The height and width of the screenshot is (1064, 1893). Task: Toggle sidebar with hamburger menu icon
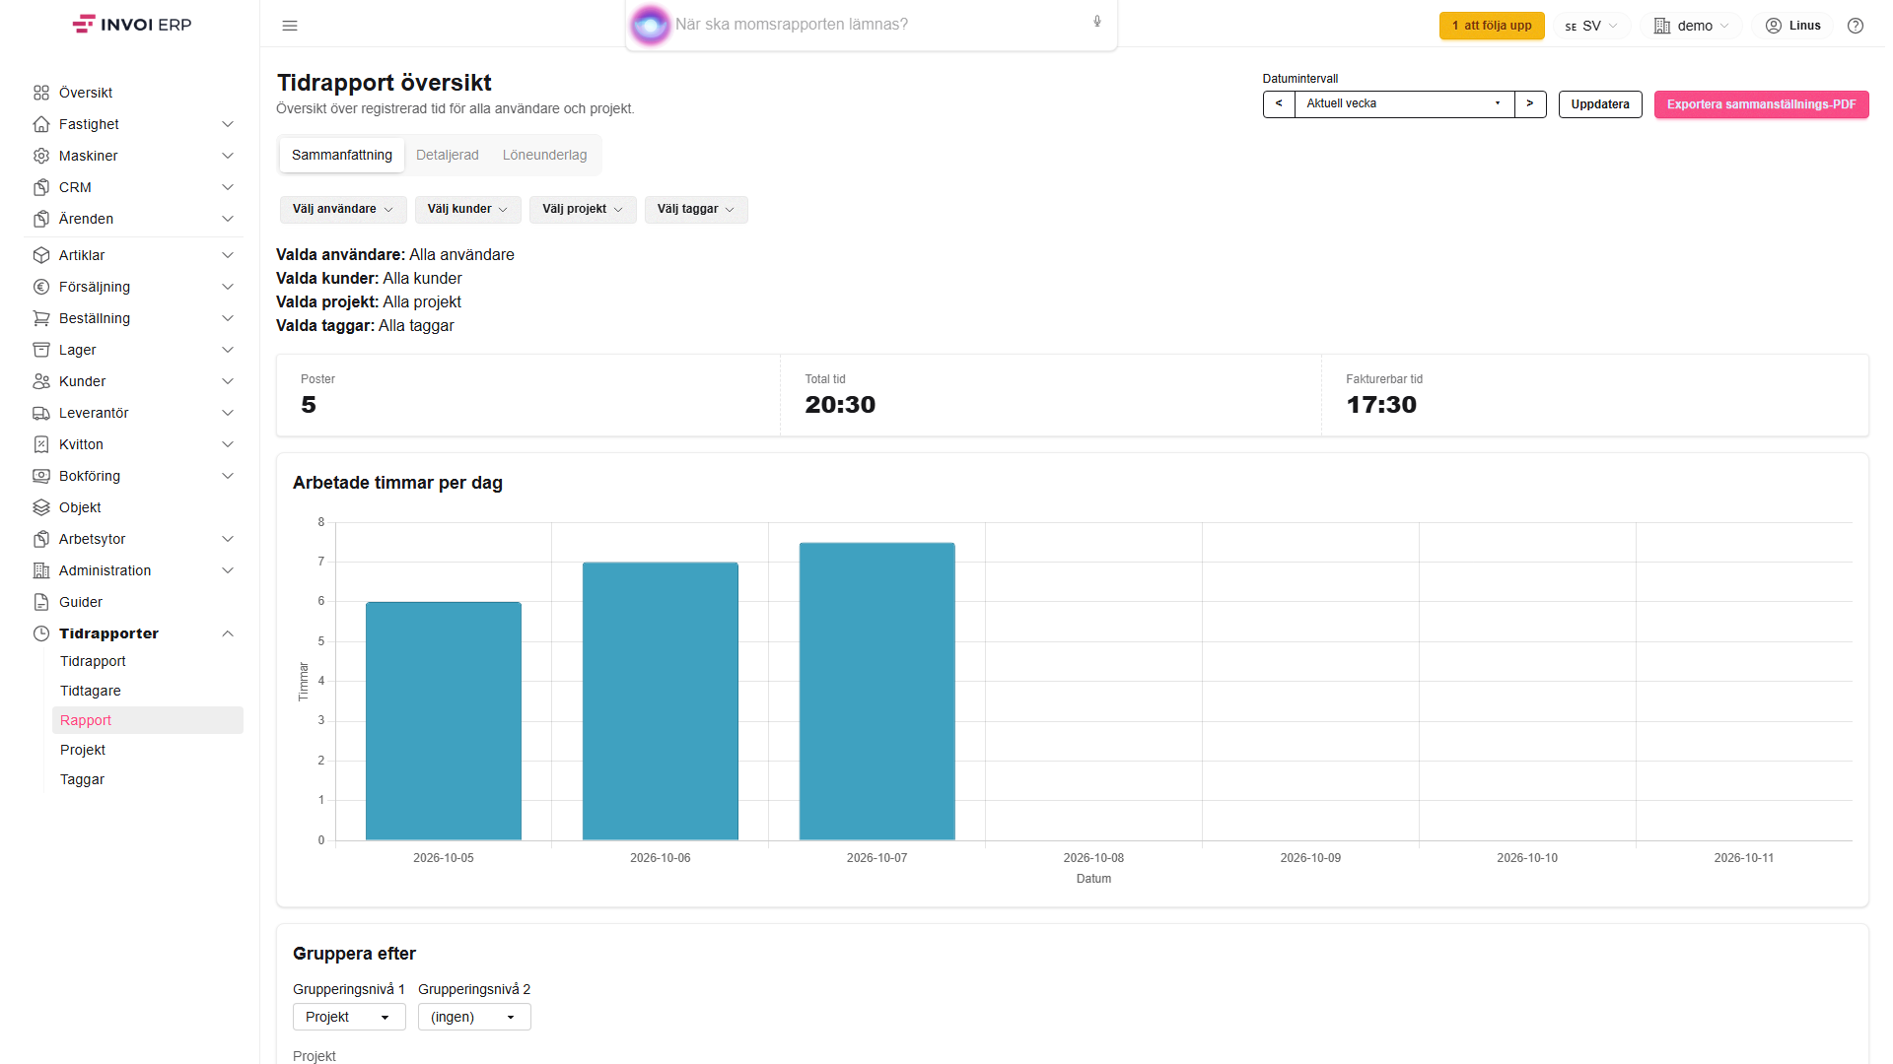pos(290,26)
